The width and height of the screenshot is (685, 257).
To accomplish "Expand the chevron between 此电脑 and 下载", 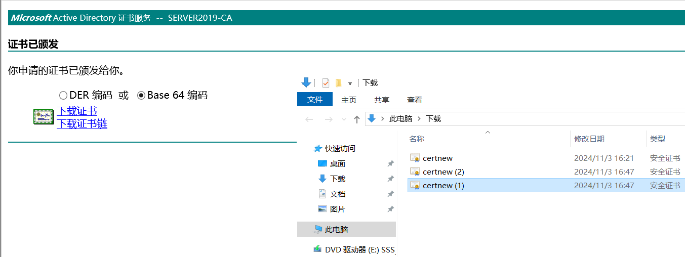I will [419, 119].
